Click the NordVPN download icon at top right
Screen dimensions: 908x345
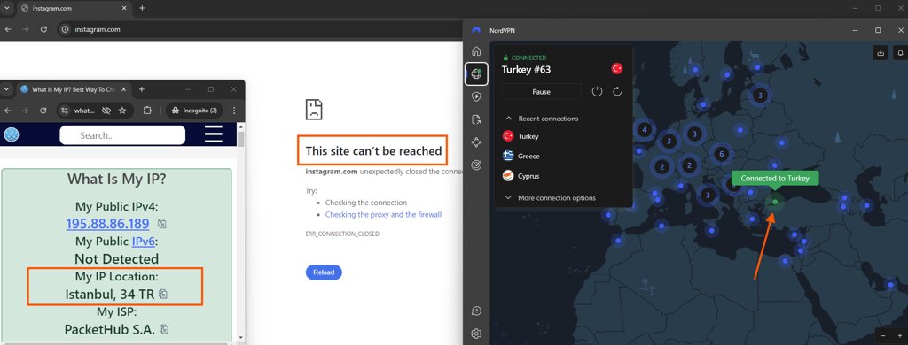click(881, 52)
